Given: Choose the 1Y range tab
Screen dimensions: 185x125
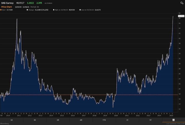Looking at the screenshot, I should point(127,120).
